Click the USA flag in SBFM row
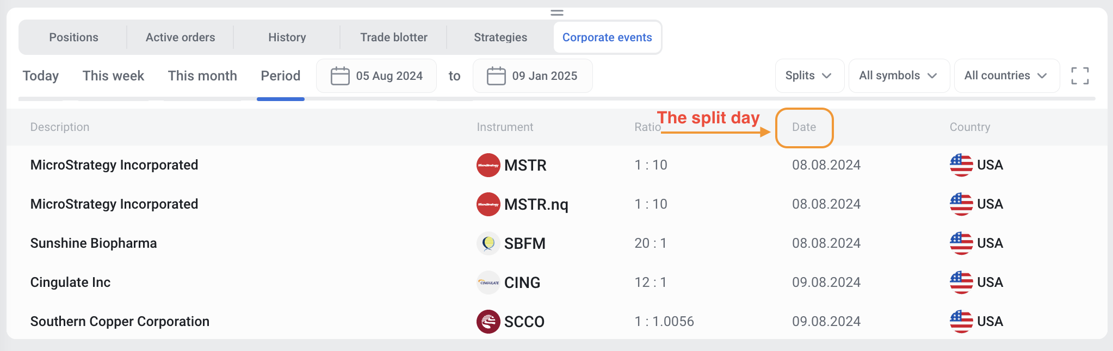This screenshot has width=1113, height=351. [961, 243]
